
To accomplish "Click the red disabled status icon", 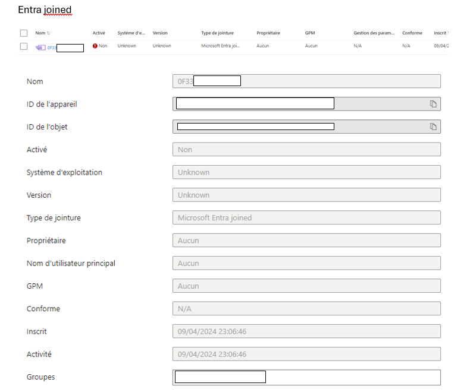I will pyautogui.click(x=95, y=46).
